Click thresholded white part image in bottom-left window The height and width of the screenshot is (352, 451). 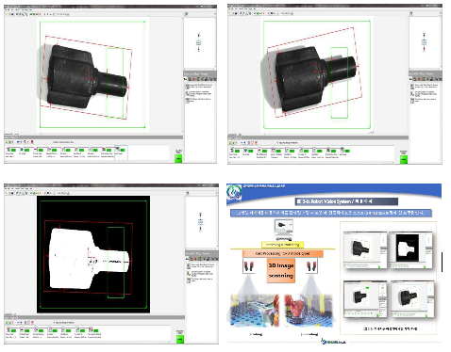pyautogui.click(x=89, y=258)
